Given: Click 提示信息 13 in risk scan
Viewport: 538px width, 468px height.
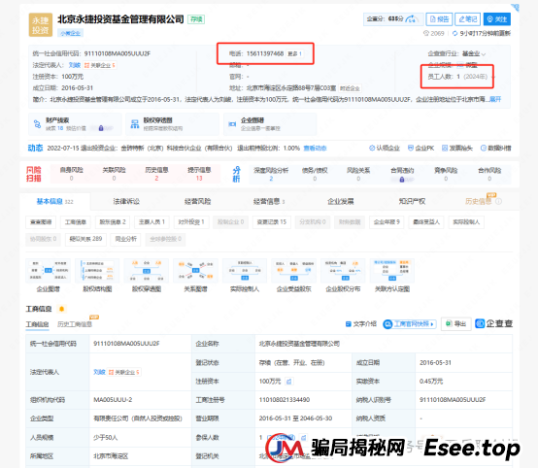Looking at the screenshot, I should click(199, 174).
